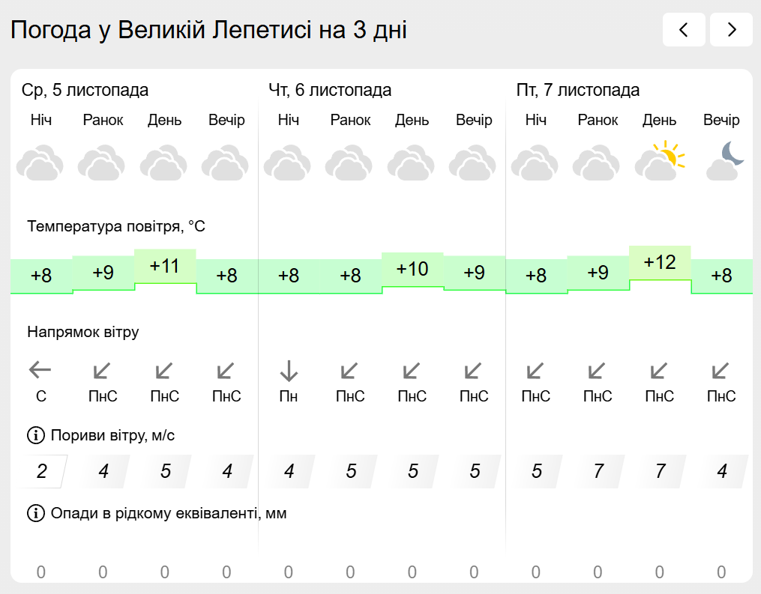Screen dimensions: 761x594
Task: Click the info icon beside Пориви вітру
Action: (35, 434)
